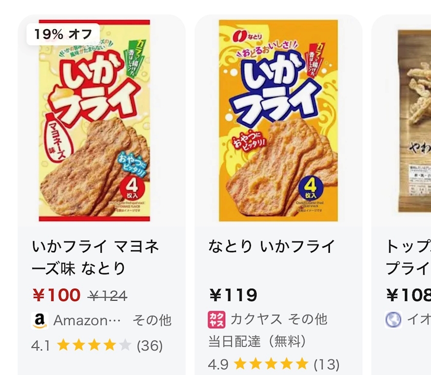This screenshot has height=375, width=431.
Task: Click the ¥119 price
Action: point(233,295)
